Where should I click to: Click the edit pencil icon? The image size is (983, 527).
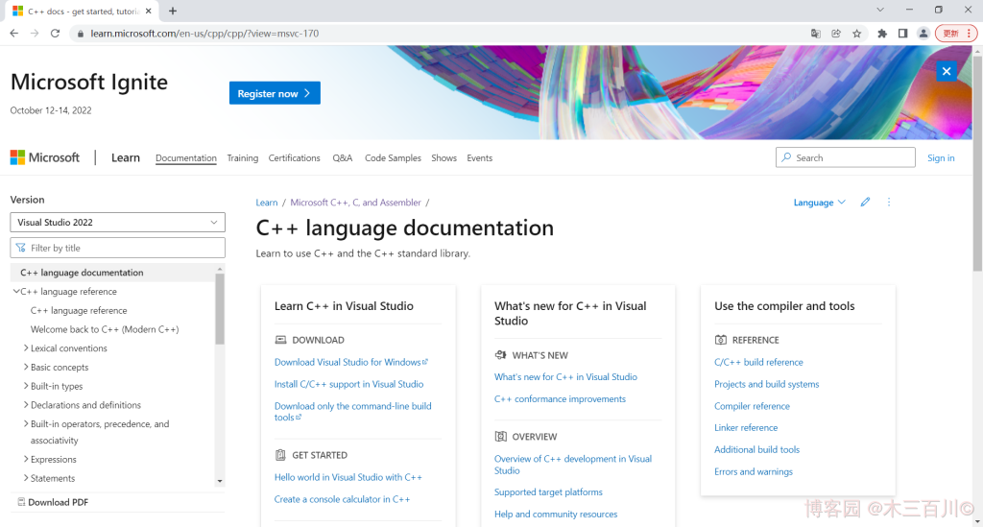pyautogui.click(x=865, y=202)
